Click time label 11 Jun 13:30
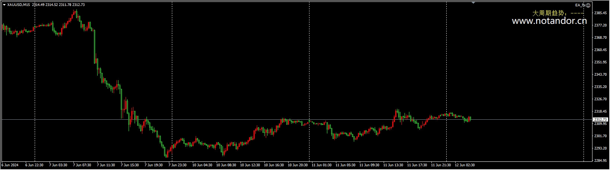Screen dimensions: 610x170 pyautogui.click(x=393, y=165)
